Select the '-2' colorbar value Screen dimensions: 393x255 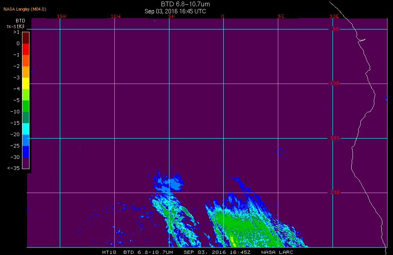tap(17, 66)
